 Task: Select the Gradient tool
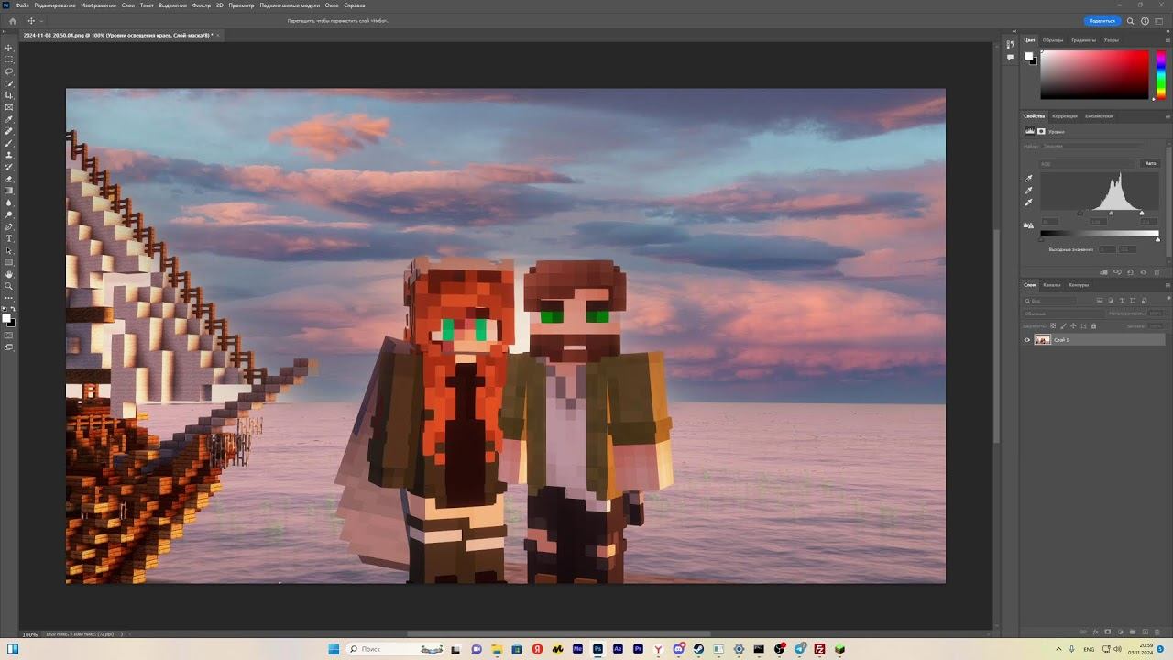click(9, 191)
